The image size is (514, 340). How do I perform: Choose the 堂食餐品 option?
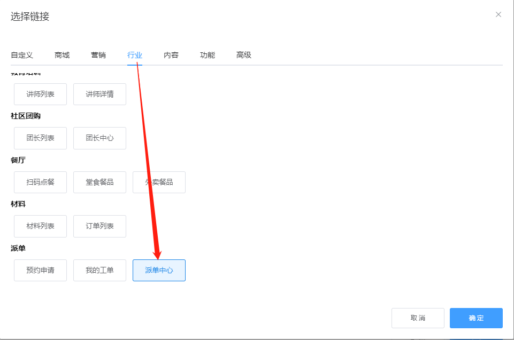click(99, 182)
